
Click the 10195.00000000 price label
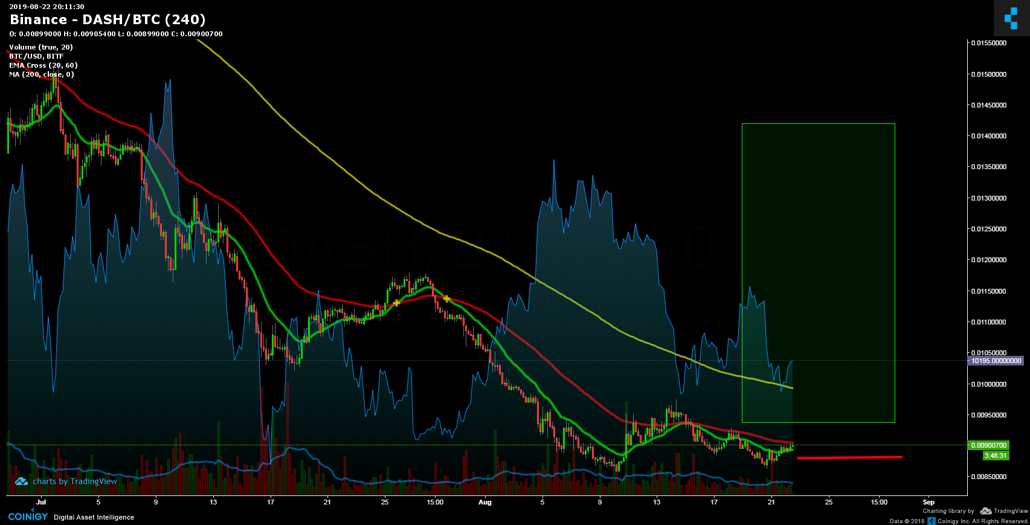[996, 361]
